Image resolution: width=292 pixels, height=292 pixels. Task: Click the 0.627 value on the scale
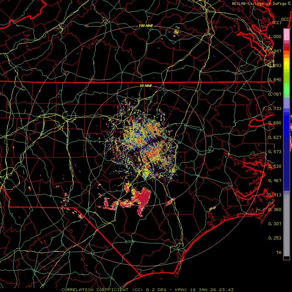point(275,138)
